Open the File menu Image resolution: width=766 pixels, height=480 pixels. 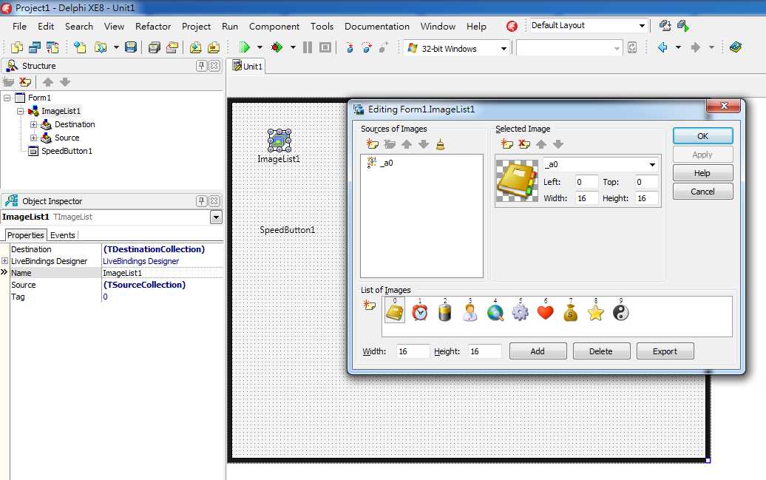point(19,27)
